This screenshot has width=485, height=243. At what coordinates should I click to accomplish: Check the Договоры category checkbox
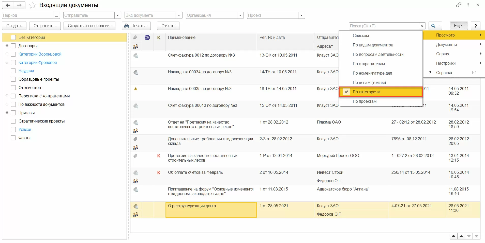(x=13, y=46)
